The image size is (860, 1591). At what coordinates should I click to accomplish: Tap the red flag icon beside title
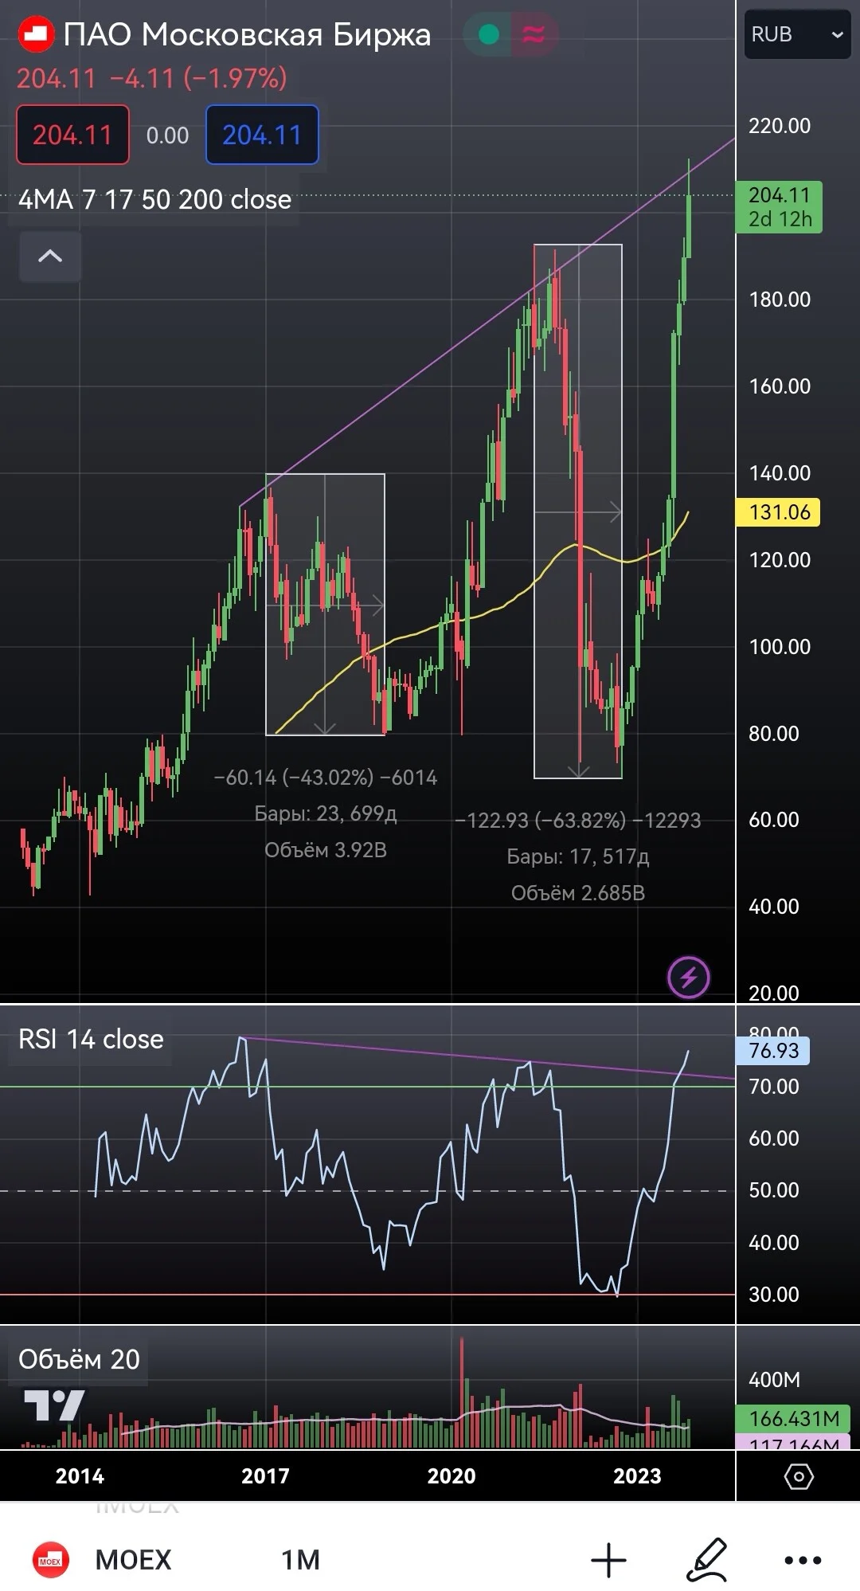[36, 34]
